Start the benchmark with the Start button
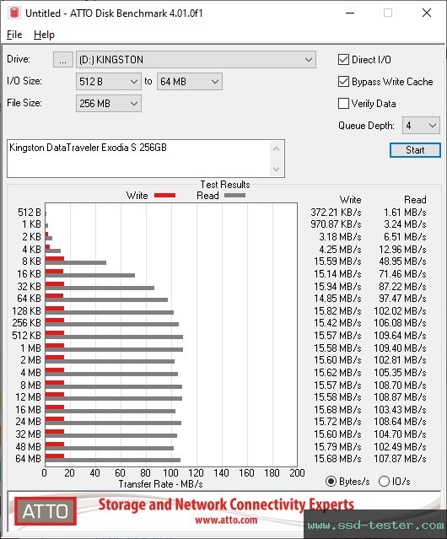 pos(415,150)
